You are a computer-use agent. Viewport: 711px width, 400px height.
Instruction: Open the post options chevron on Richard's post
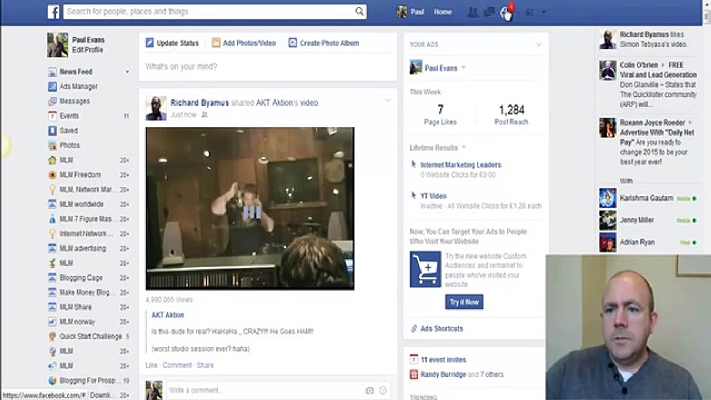[x=388, y=101]
